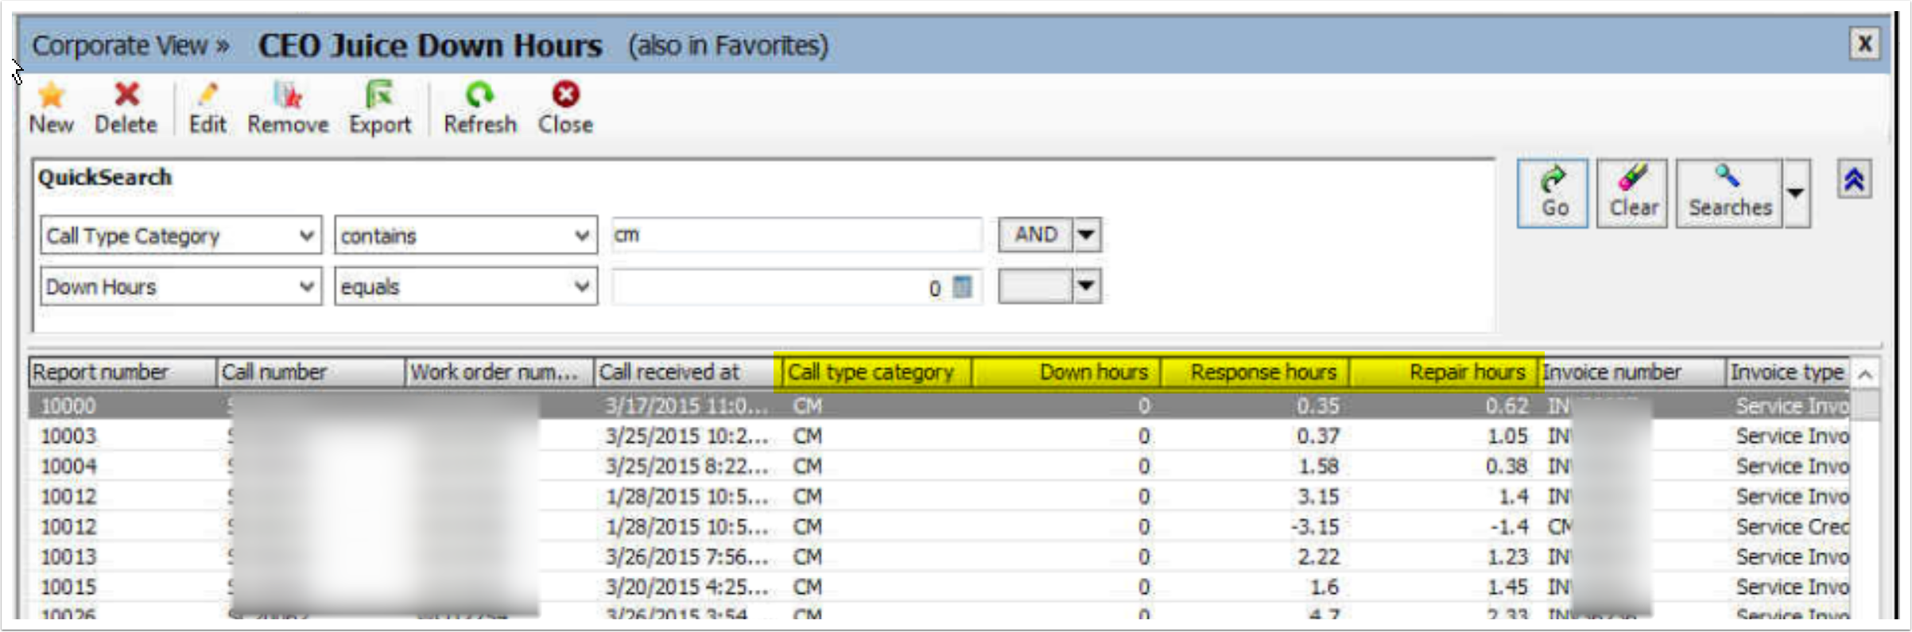Sort by Invoice type column
This screenshot has height=632, width=1912.
point(1788,372)
